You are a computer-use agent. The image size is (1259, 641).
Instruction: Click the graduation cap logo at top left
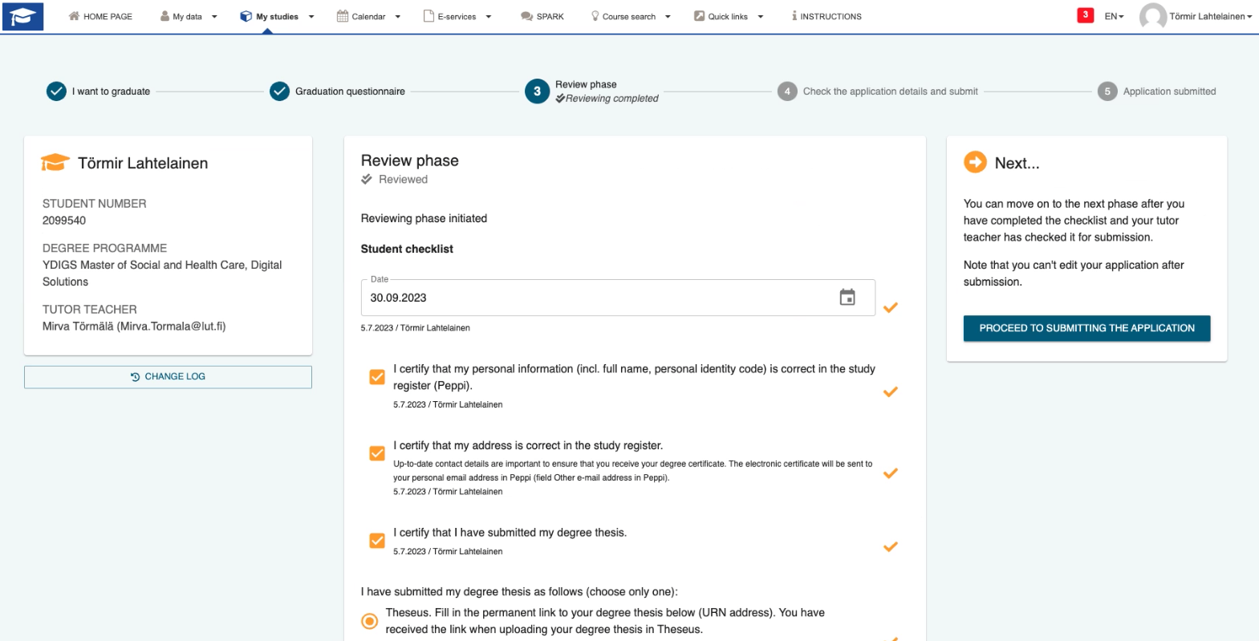coord(22,16)
